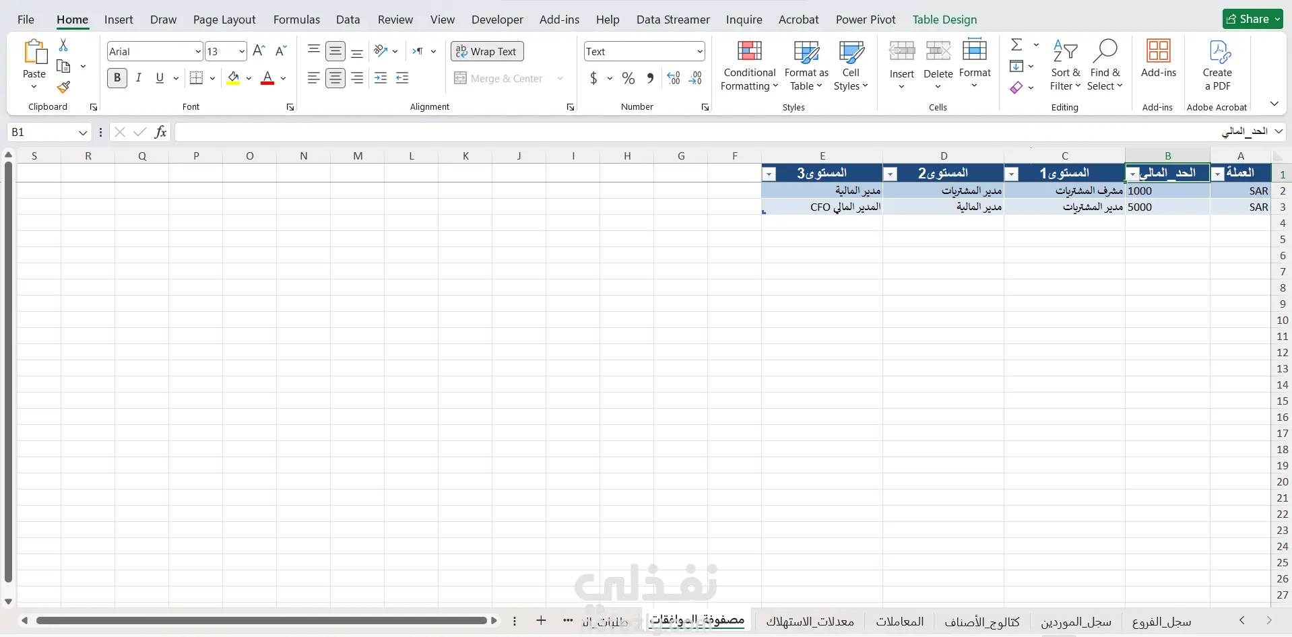The height and width of the screenshot is (637, 1292).
Task: Apply Percent Style format
Action: pyautogui.click(x=628, y=78)
